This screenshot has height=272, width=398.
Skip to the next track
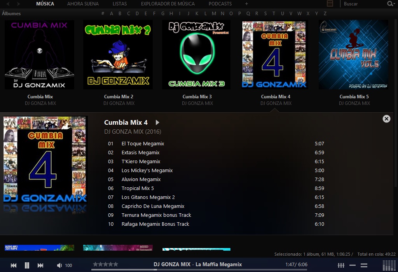40,265
